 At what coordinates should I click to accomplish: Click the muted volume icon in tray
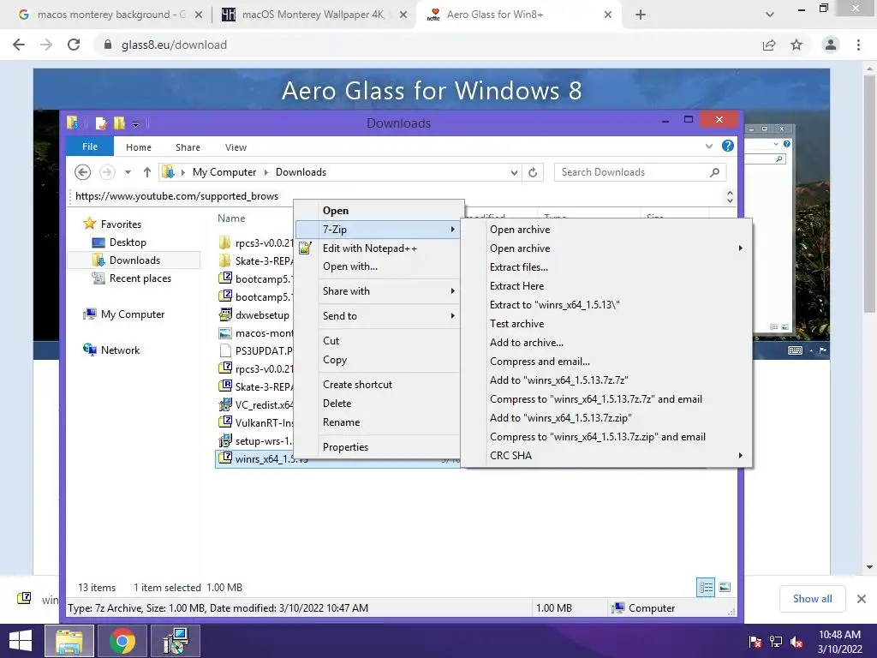tap(797, 642)
